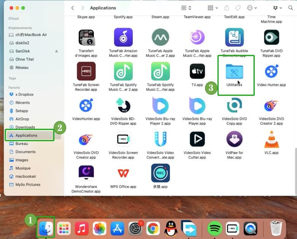Click the Share toolbar button
Screen dimensions: 297x239
[227, 8]
